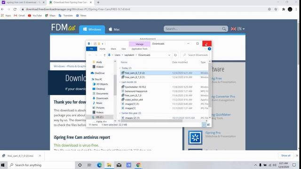Open Application Tools tab

[140, 49]
